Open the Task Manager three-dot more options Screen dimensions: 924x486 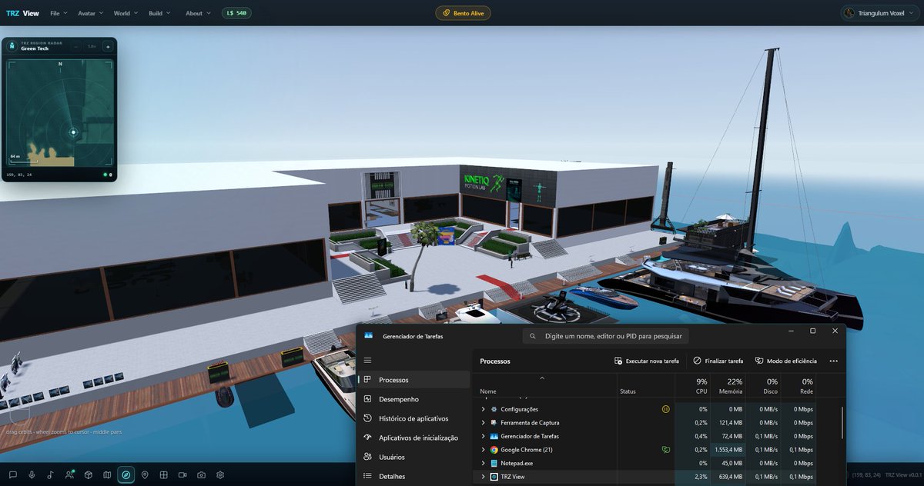point(833,361)
